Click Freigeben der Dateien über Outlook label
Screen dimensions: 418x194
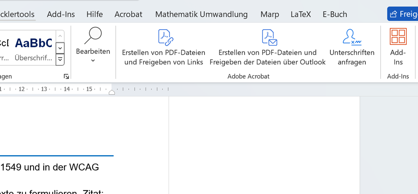pyautogui.click(x=267, y=62)
